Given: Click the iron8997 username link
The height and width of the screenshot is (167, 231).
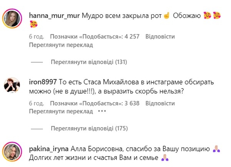Looking at the screenshot, I should click(43, 82).
